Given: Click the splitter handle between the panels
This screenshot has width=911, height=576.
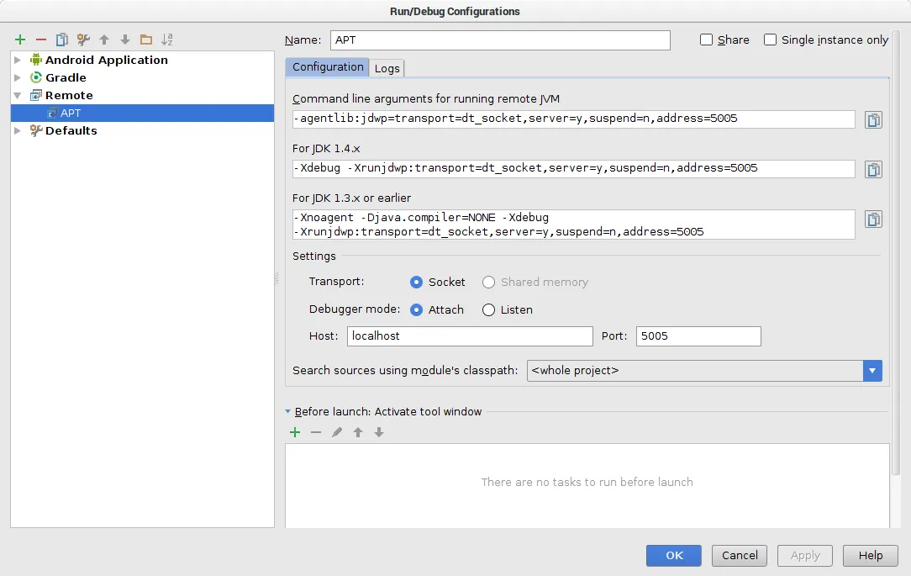Looking at the screenshot, I should tap(276, 279).
